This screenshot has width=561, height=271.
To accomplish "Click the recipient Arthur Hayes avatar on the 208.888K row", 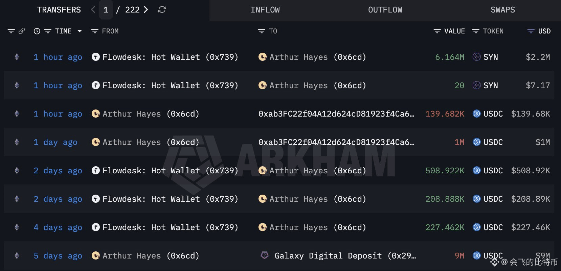I will click(263, 199).
